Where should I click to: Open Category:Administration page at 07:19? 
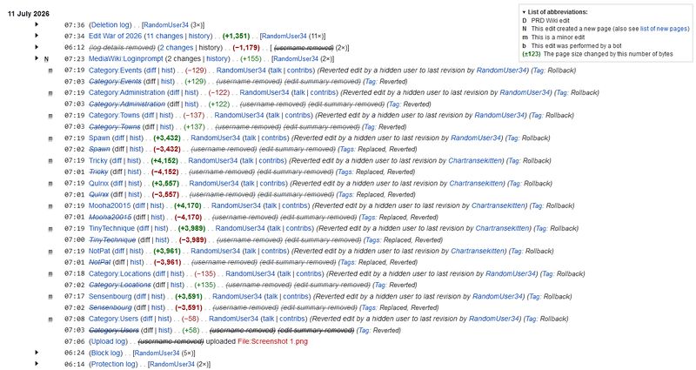pos(126,92)
